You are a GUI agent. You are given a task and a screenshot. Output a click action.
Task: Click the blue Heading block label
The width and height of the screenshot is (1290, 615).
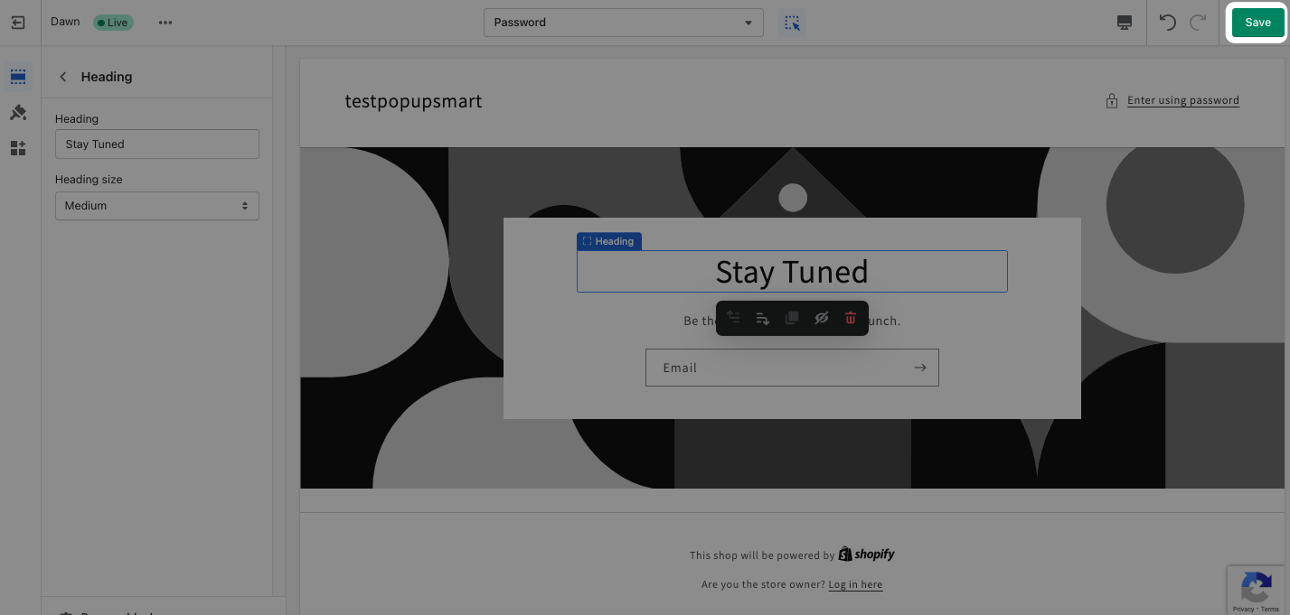(609, 241)
